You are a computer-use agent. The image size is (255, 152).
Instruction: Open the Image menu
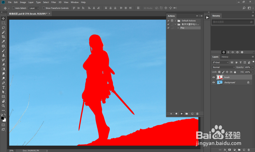click(x=23, y=2)
